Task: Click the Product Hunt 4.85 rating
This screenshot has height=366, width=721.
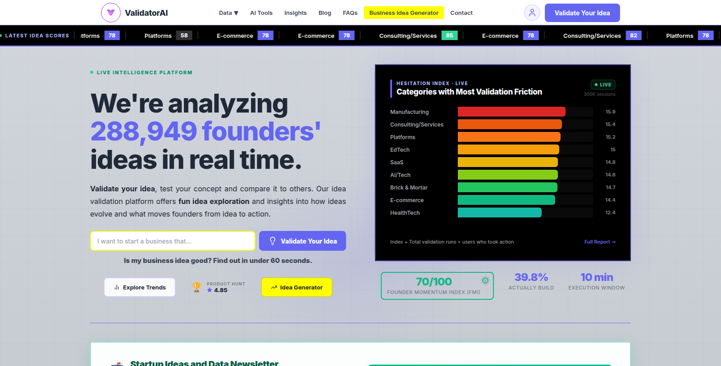Action: point(217,290)
